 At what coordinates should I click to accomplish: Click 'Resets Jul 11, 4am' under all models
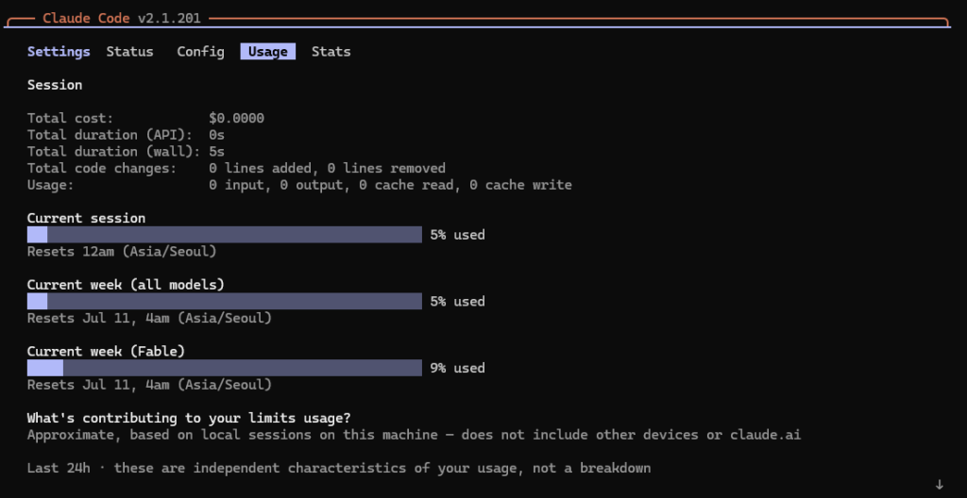coord(149,318)
